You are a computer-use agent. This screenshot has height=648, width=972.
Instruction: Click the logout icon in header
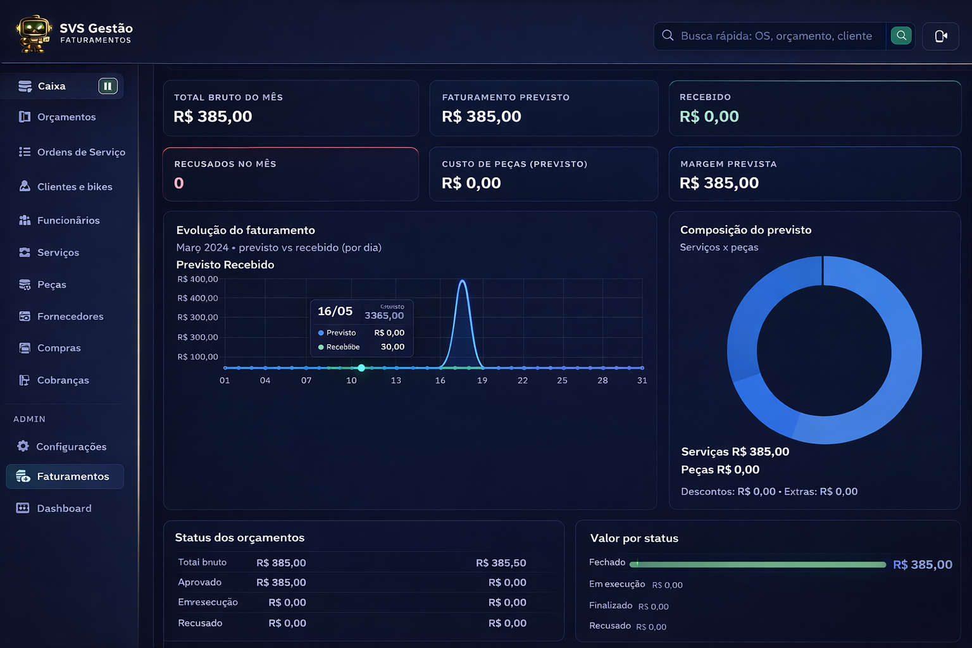coord(940,36)
